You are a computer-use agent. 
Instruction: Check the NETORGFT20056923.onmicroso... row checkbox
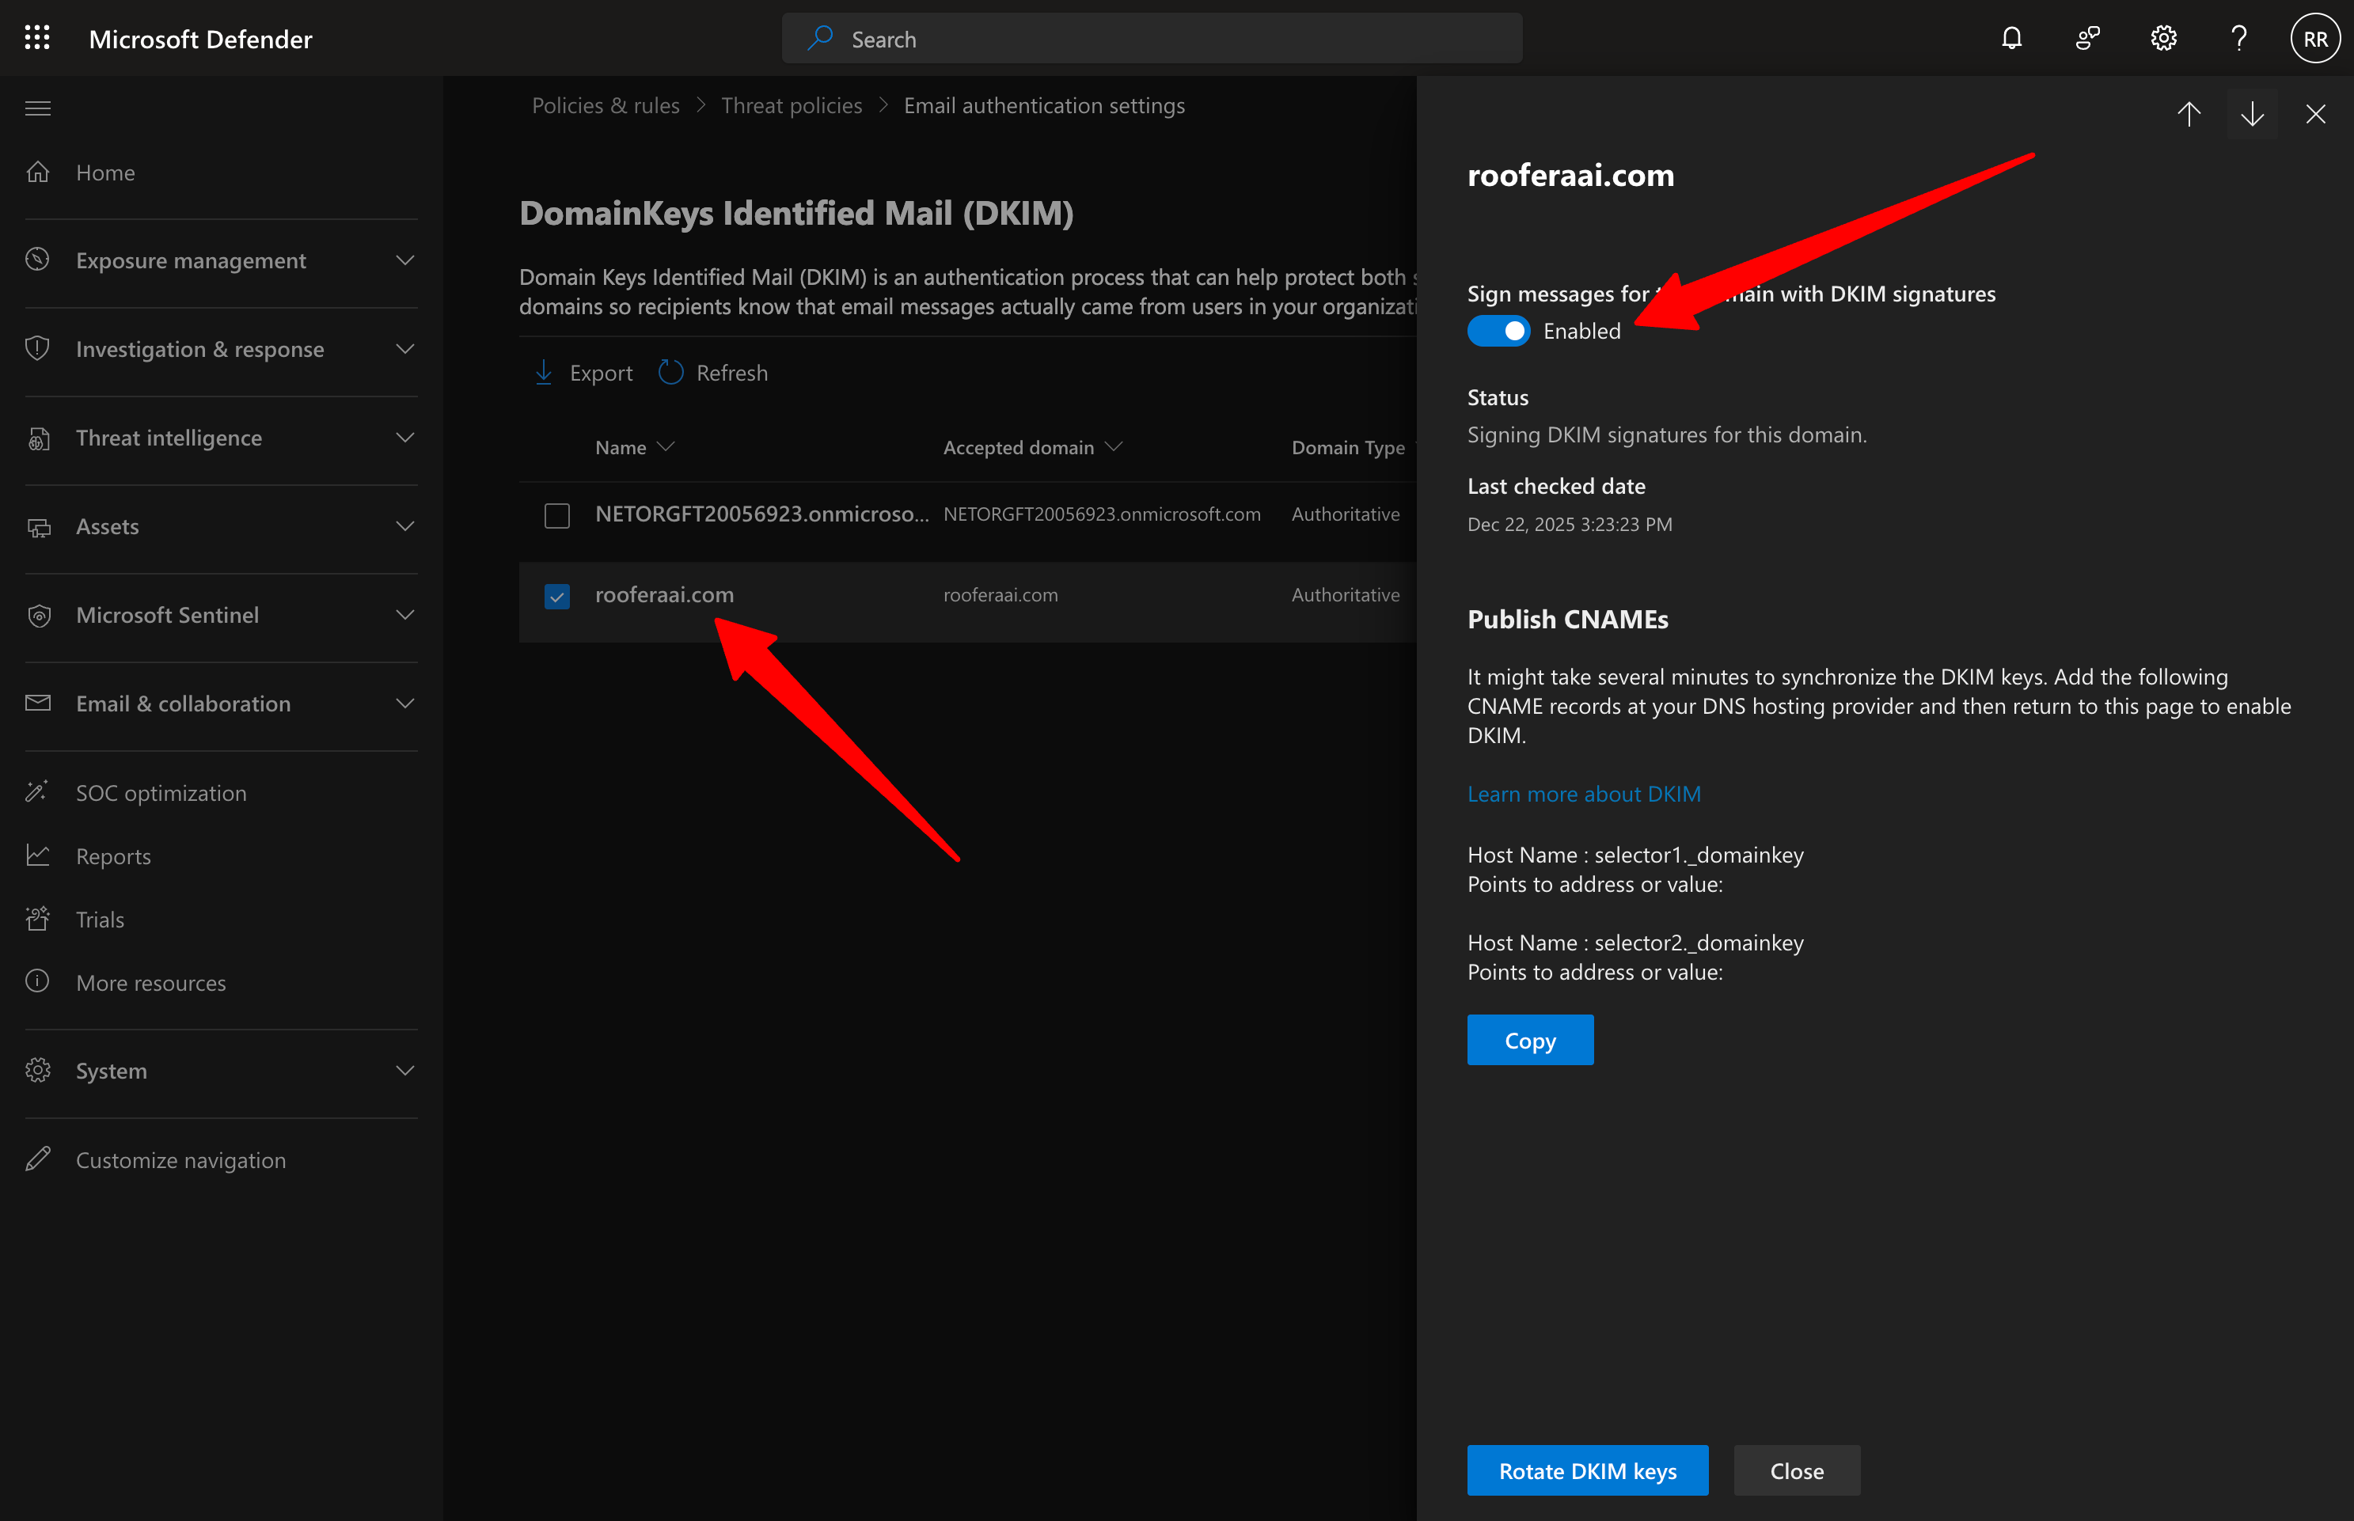pos(557,514)
